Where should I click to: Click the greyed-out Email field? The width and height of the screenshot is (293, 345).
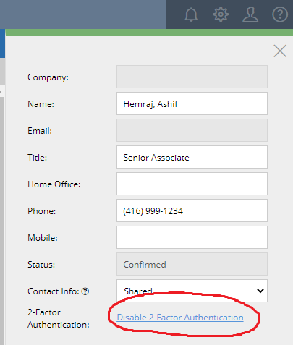tap(192, 130)
